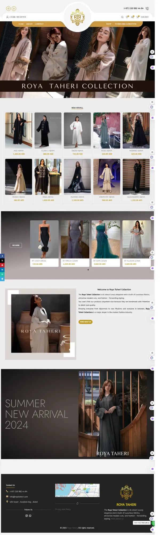Viewport: 160px width, 535px height.
Task: Share via WhatsApp from the share sidebar
Action: [x=2, y=274]
